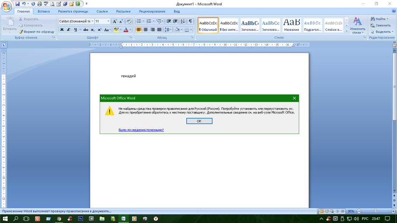Screen dimensions: 397x223
Task: Apply bulleted list
Action: click(139, 21)
